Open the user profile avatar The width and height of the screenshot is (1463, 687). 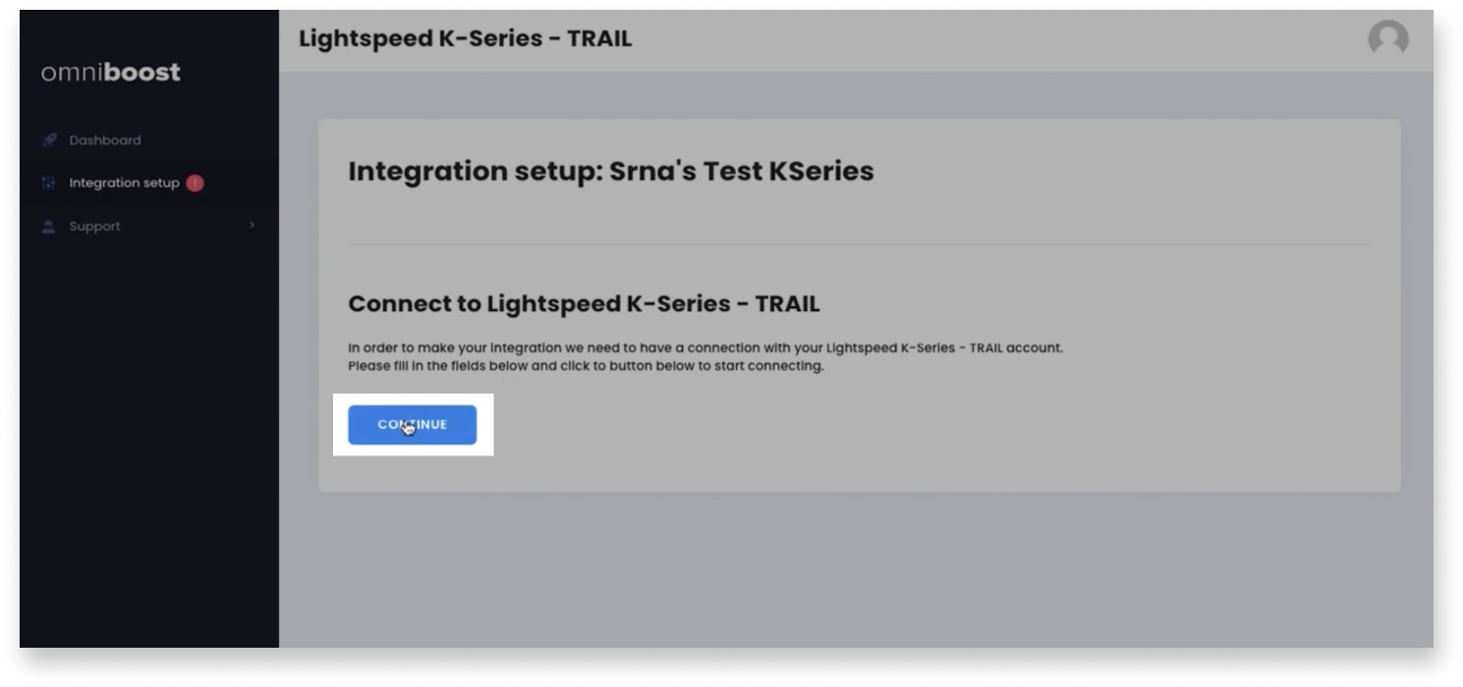point(1387,39)
